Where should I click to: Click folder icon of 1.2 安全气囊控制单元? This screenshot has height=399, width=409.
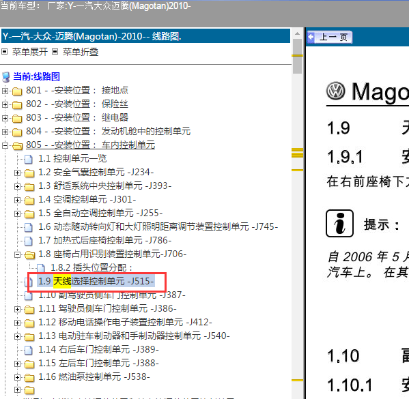pos(29,173)
